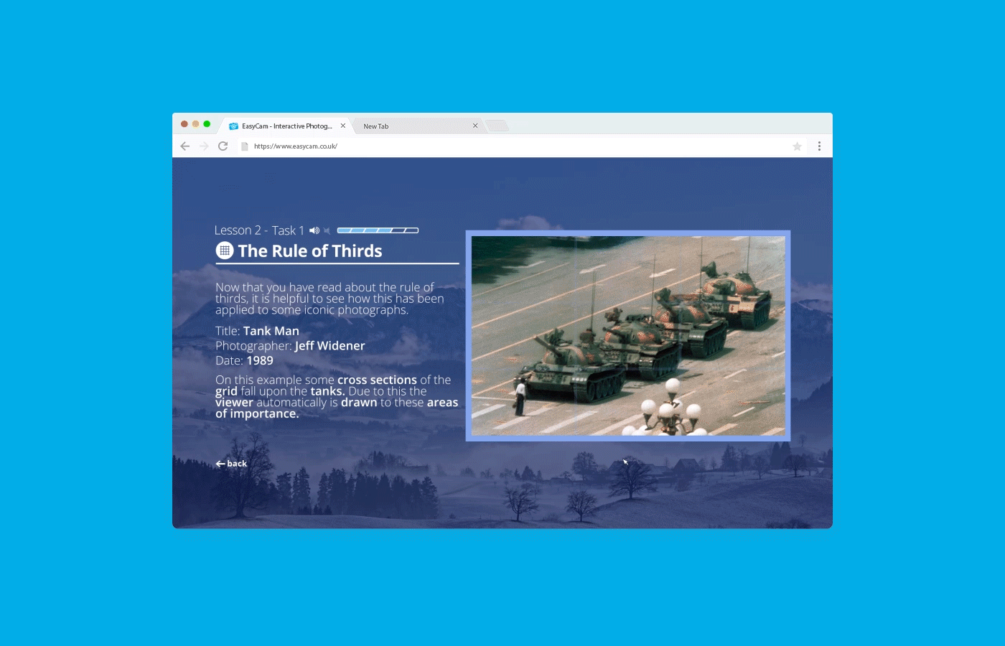This screenshot has width=1005, height=646.
Task: Click the easycam.co.uk address field
Action: tap(502, 146)
